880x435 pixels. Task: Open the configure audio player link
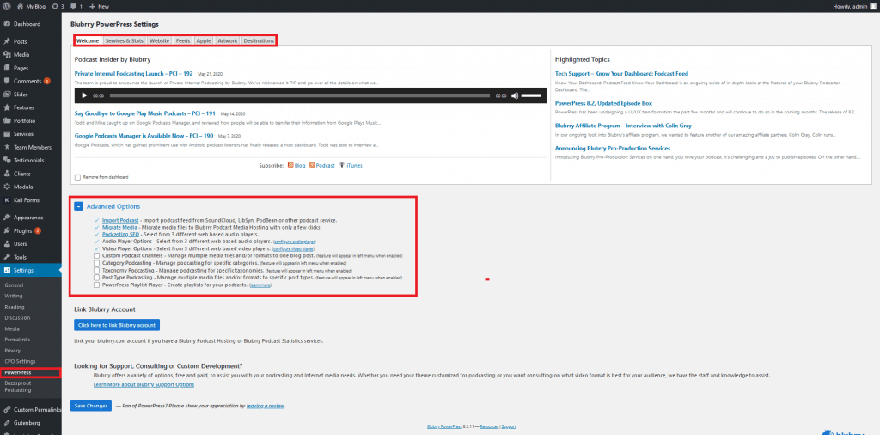[295, 242]
